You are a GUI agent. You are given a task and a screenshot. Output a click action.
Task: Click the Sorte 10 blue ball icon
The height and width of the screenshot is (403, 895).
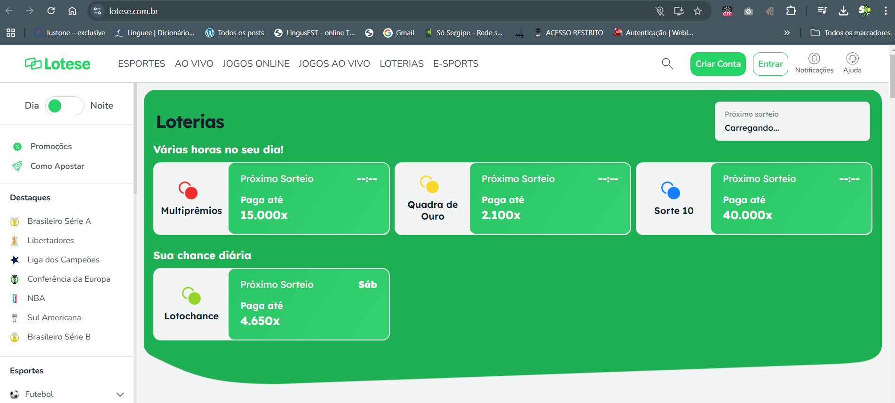[671, 190]
